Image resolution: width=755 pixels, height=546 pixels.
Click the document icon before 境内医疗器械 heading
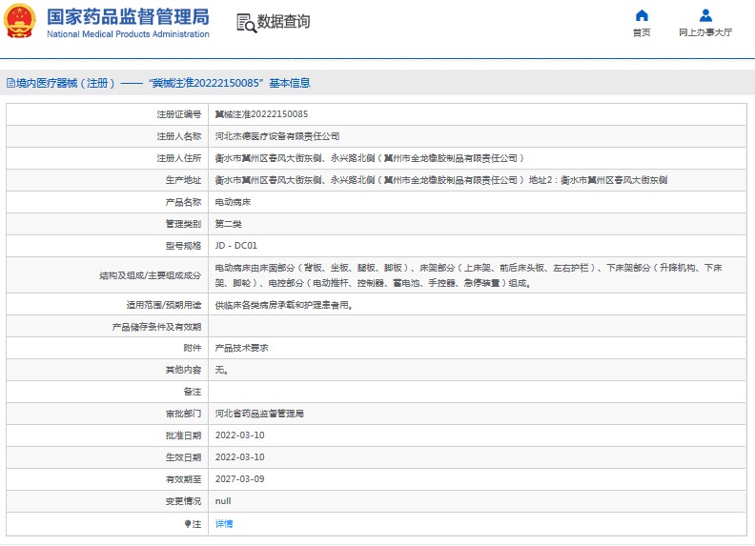pyautogui.click(x=10, y=84)
